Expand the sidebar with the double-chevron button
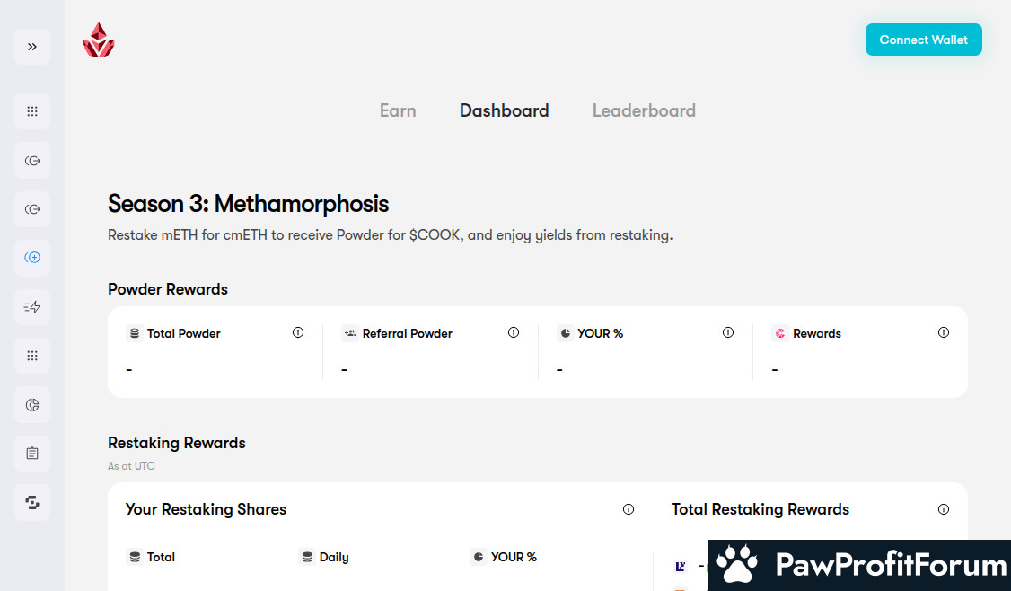Viewport: 1011px width, 591px height. click(32, 47)
